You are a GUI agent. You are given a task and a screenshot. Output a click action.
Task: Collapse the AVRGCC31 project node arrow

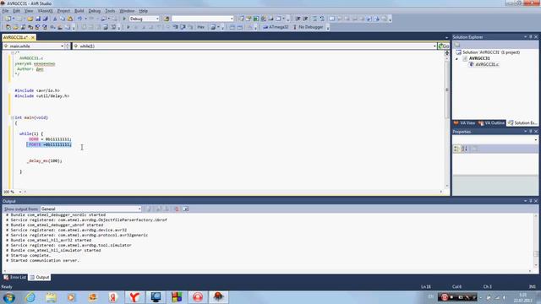point(457,58)
